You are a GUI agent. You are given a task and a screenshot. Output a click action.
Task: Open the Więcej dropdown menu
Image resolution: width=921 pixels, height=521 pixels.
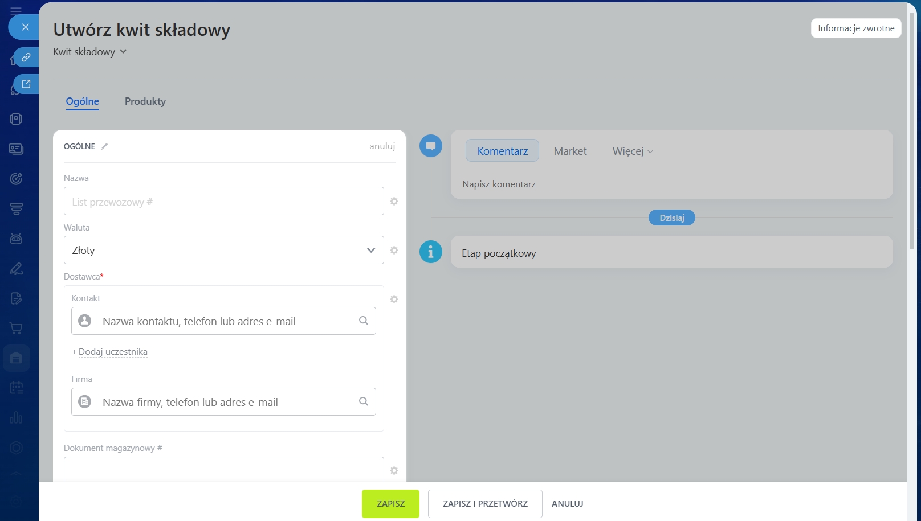[632, 151]
